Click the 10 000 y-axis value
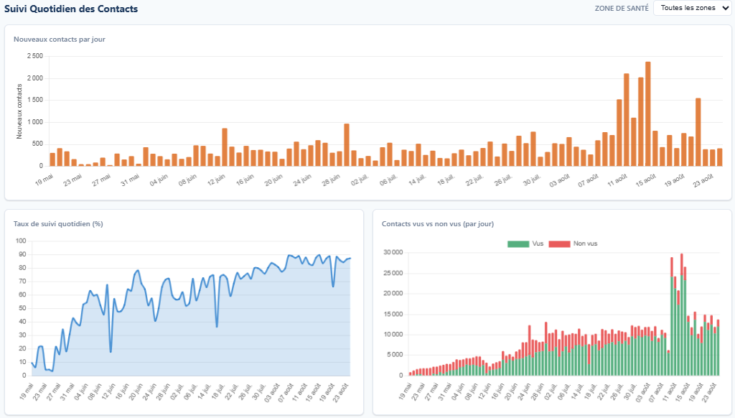Image resolution: width=735 pixels, height=418 pixels. 393,335
